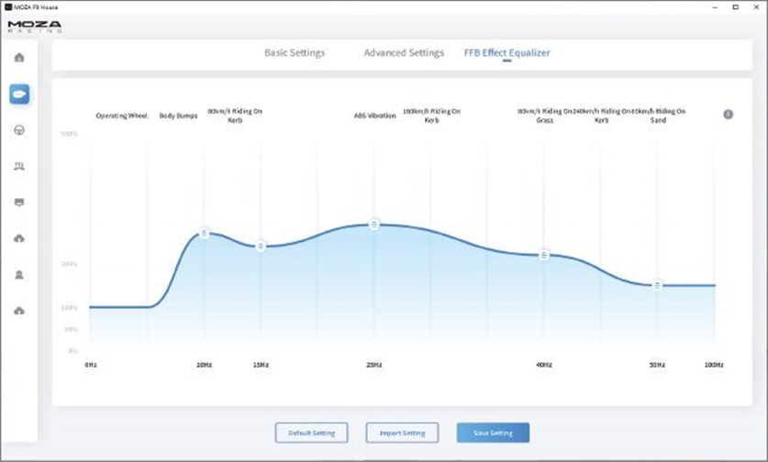
Task: Select the FFB Effect Equalizer tab
Action: pyautogui.click(x=506, y=53)
